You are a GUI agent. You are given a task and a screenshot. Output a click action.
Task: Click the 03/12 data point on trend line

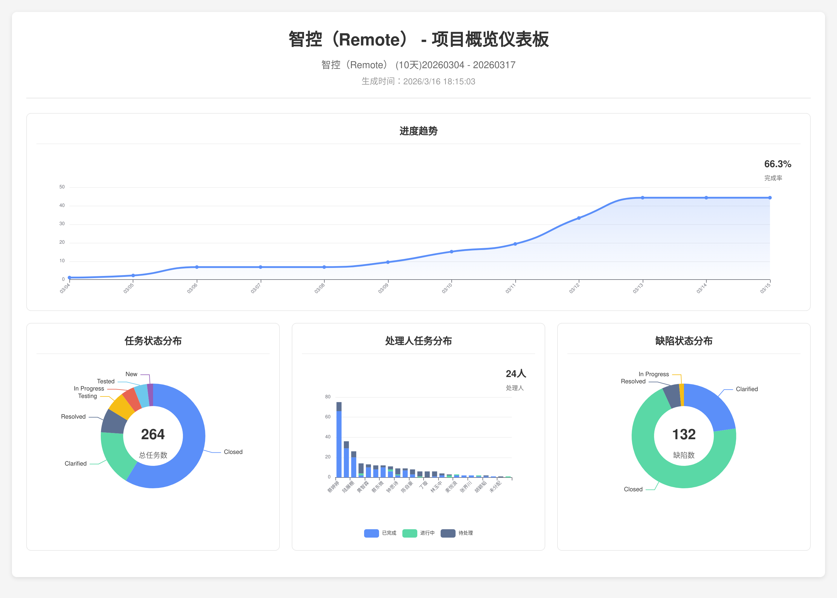coord(579,218)
